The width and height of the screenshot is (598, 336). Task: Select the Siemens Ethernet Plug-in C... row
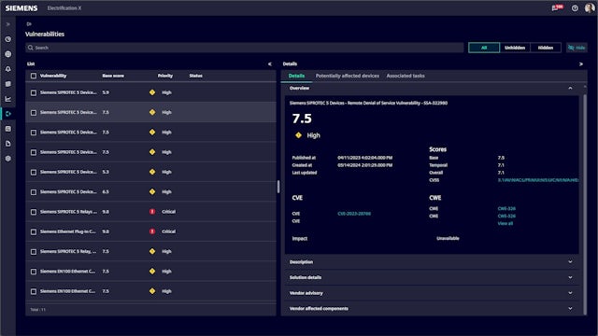pyautogui.click(x=150, y=231)
